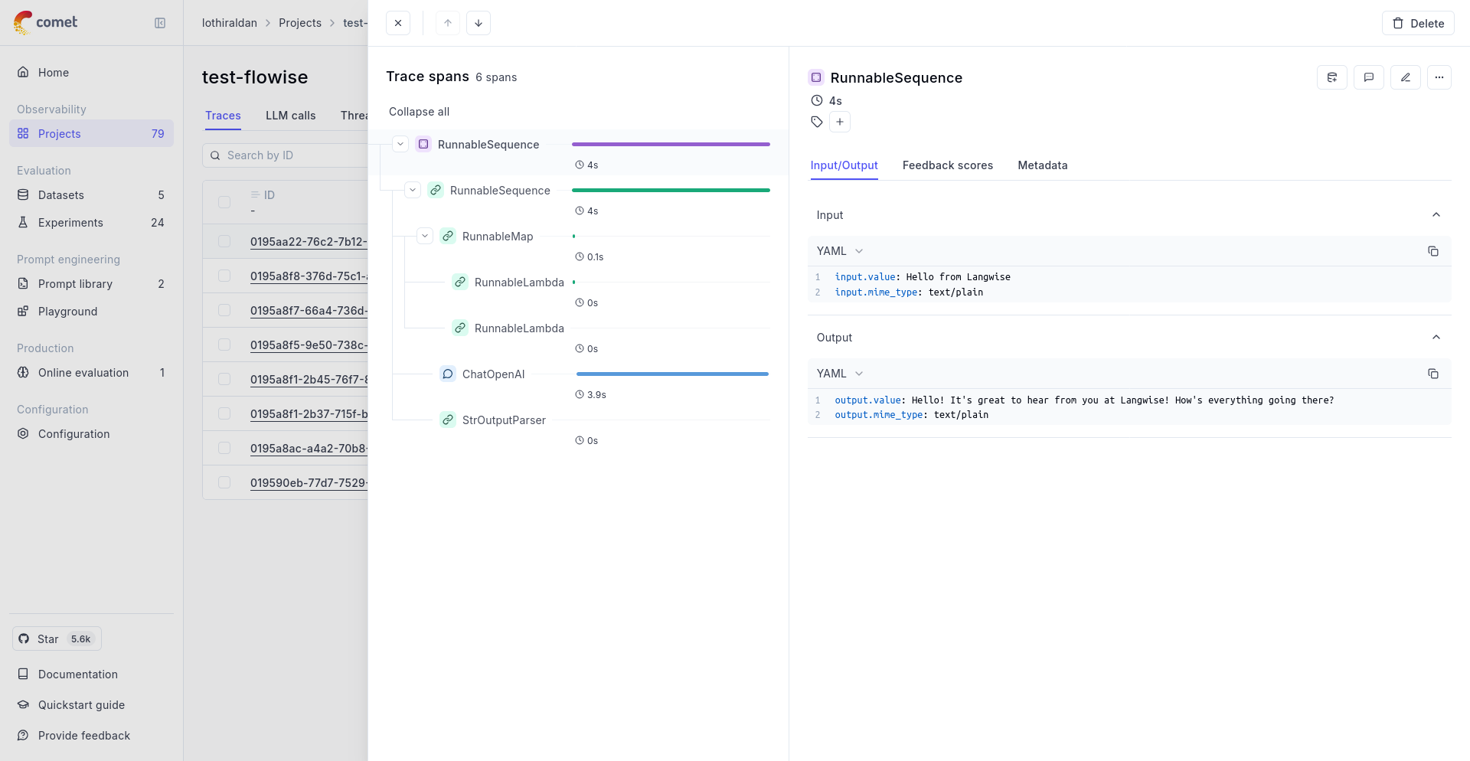Open the Input YAML format dropdown
Image resolution: width=1470 pixels, height=761 pixels.
[840, 250]
